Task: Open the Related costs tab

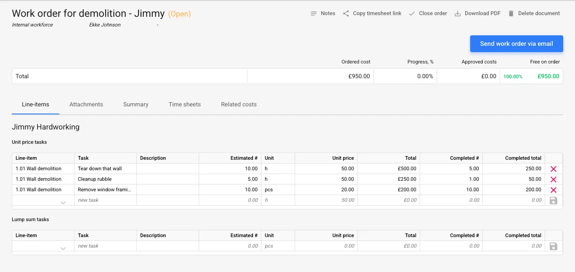Action: pos(239,104)
